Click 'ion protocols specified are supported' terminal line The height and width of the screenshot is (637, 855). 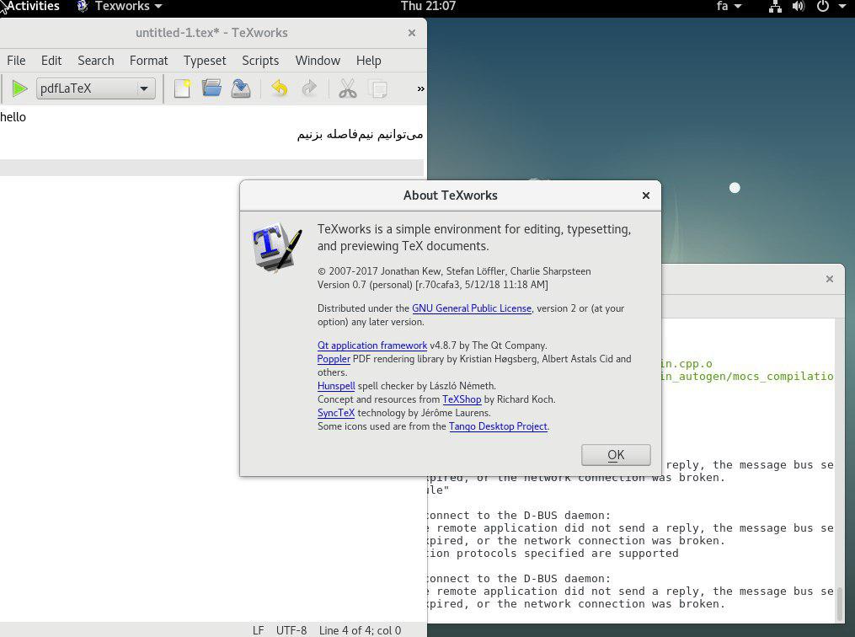[553, 554]
